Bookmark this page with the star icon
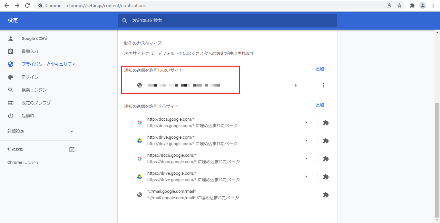440x223 pixels. coord(399,5)
